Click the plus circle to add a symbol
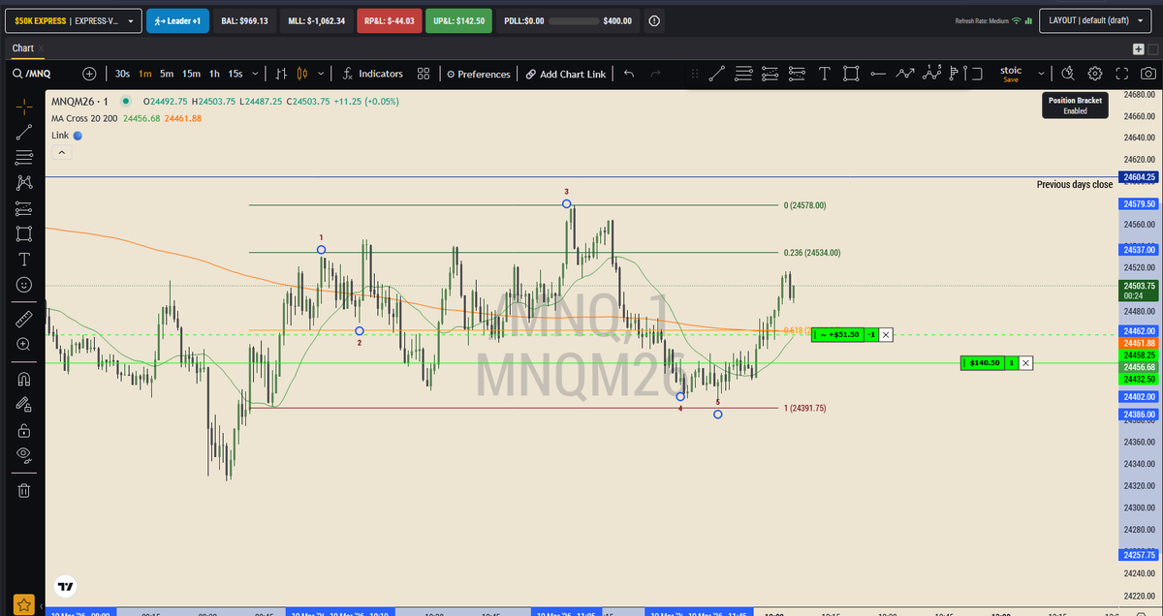The image size is (1163, 616). pos(90,74)
